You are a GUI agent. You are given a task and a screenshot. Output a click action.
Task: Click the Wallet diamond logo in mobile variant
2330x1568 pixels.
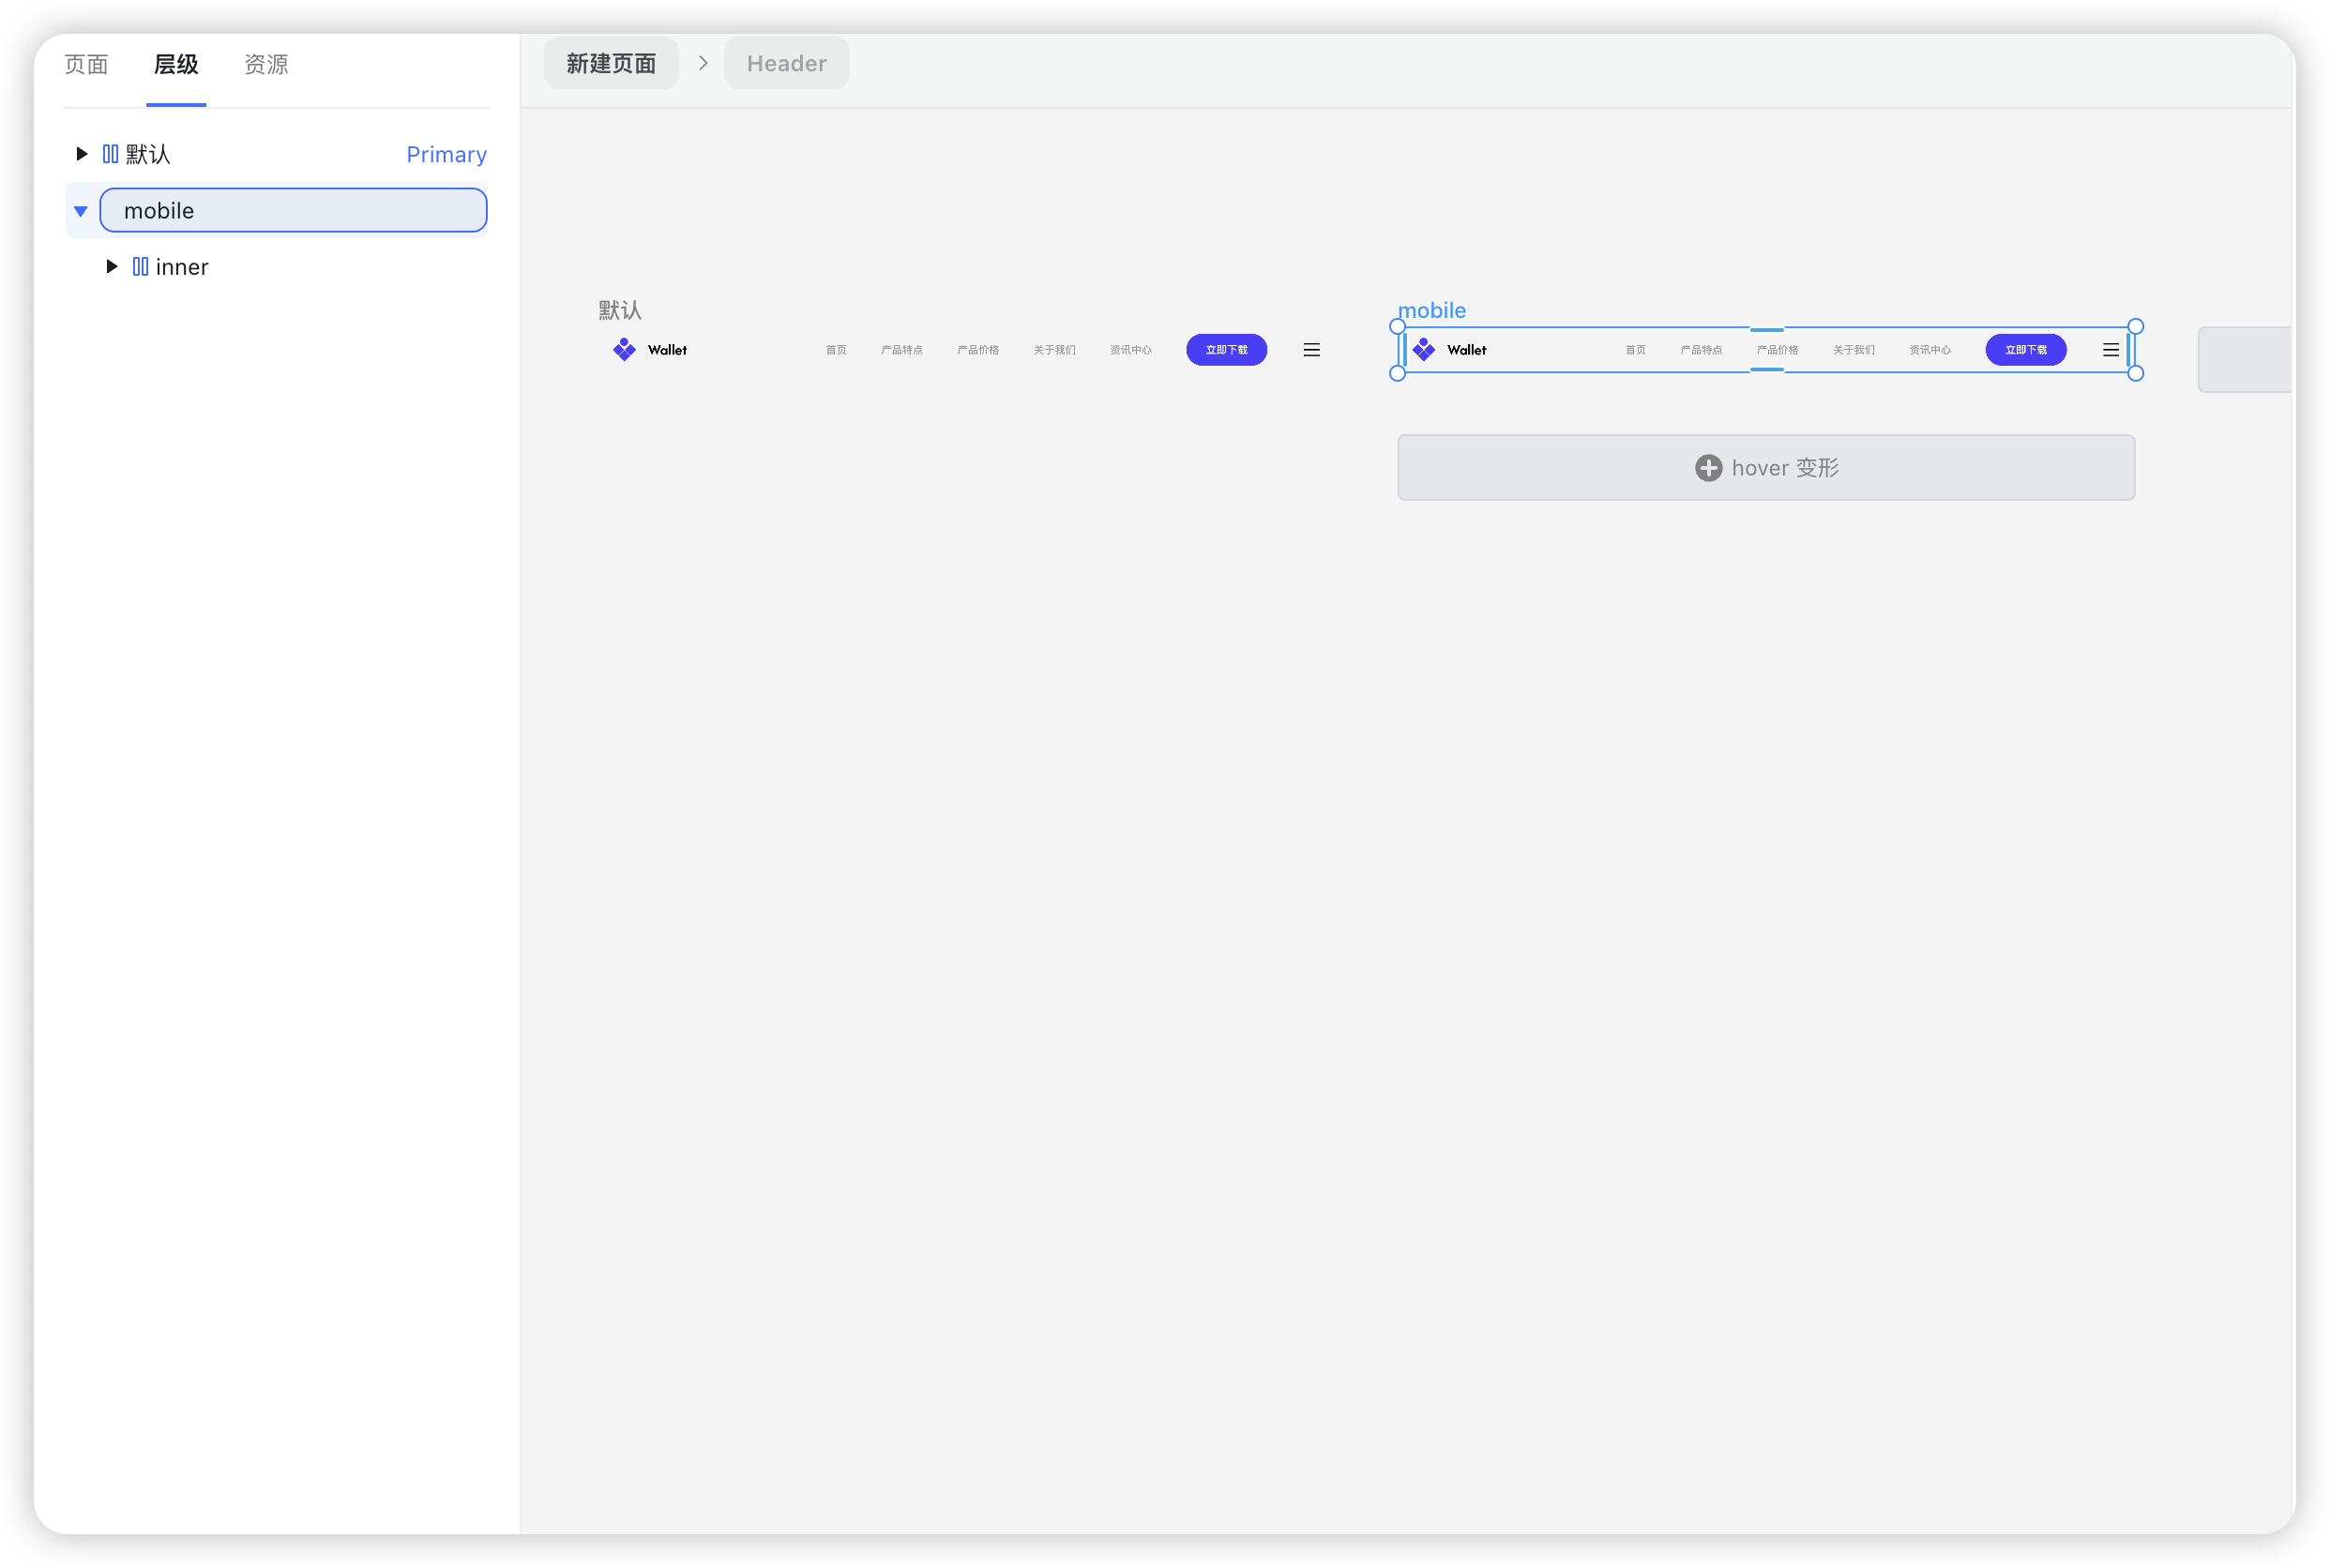1424,349
